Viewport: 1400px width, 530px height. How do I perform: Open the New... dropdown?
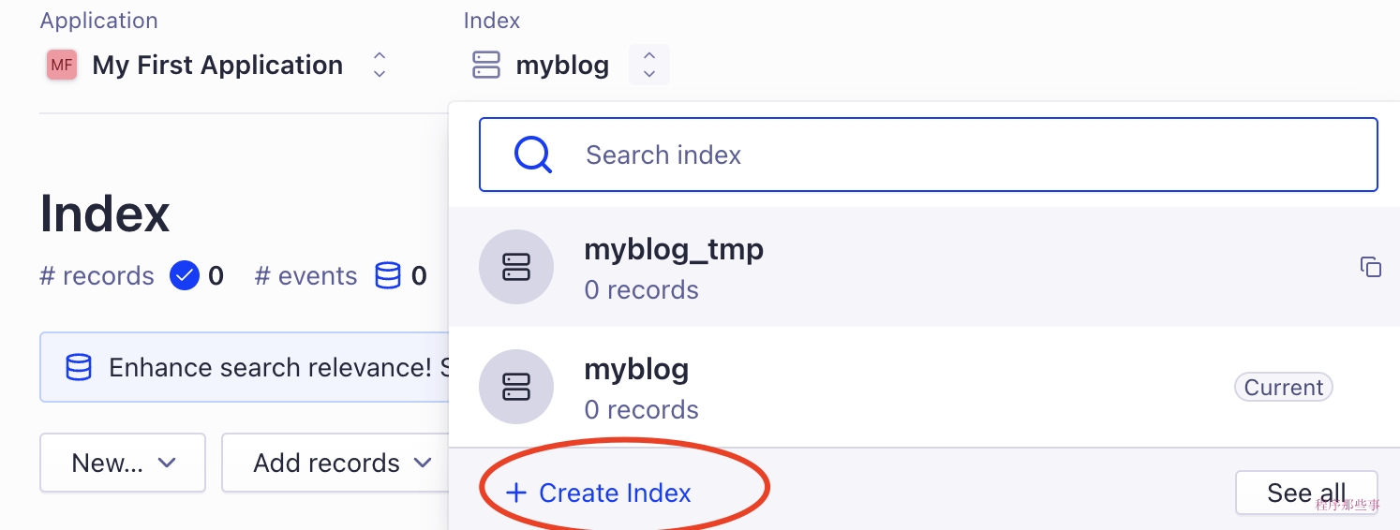[123, 463]
